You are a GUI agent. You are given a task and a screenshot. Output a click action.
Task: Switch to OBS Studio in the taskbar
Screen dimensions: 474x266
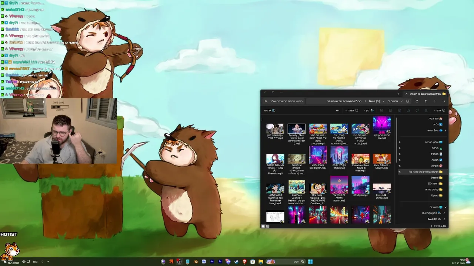tap(179, 262)
